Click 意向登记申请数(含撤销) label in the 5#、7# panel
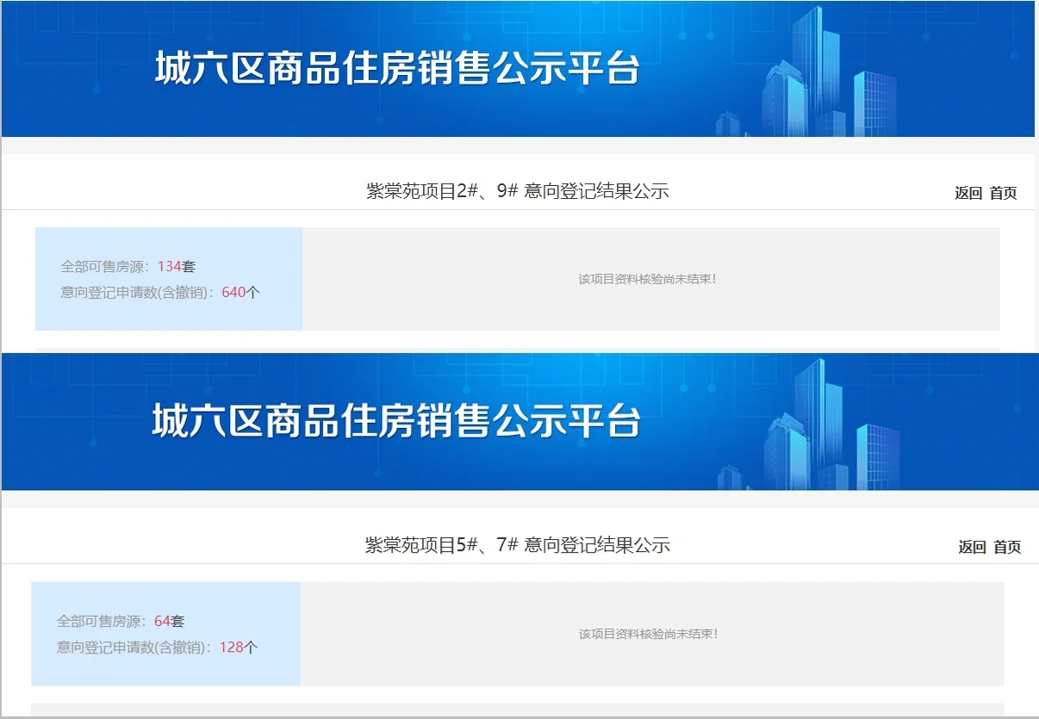This screenshot has width=1039, height=719. 133,647
